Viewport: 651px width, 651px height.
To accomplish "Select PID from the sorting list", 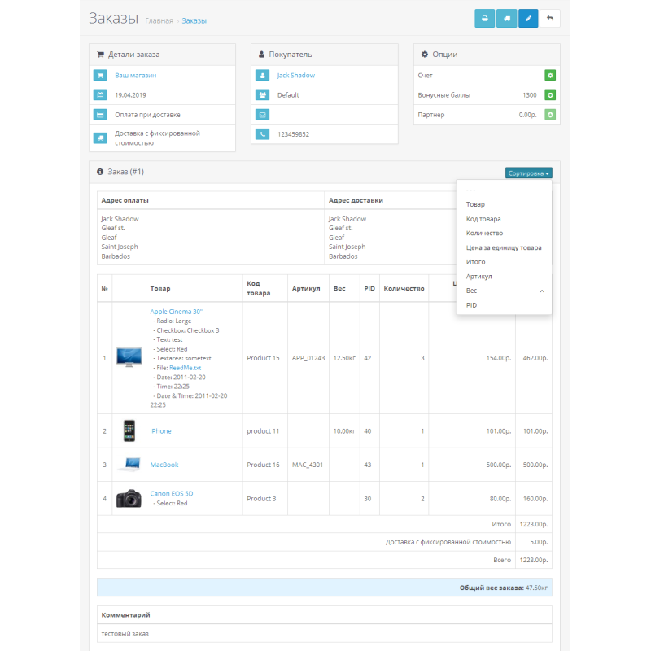I will pos(470,305).
